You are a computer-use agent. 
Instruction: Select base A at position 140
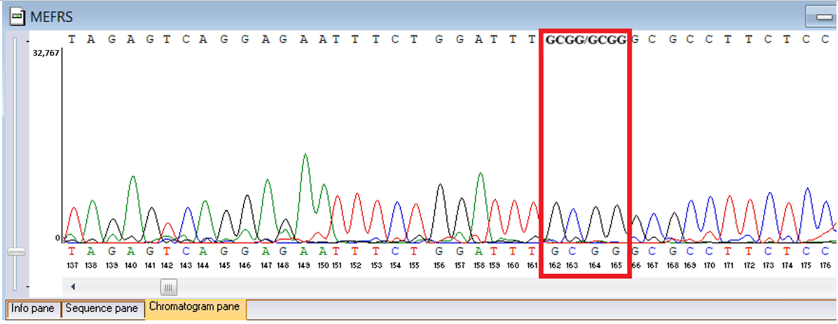point(131,251)
